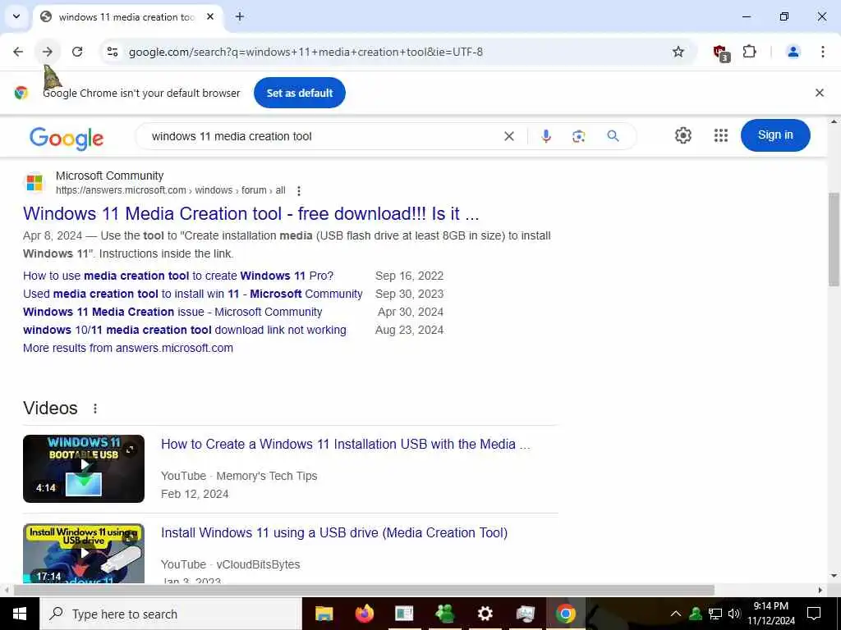841x630 pixels.
Task: Clear the search query with X
Action: click(509, 136)
